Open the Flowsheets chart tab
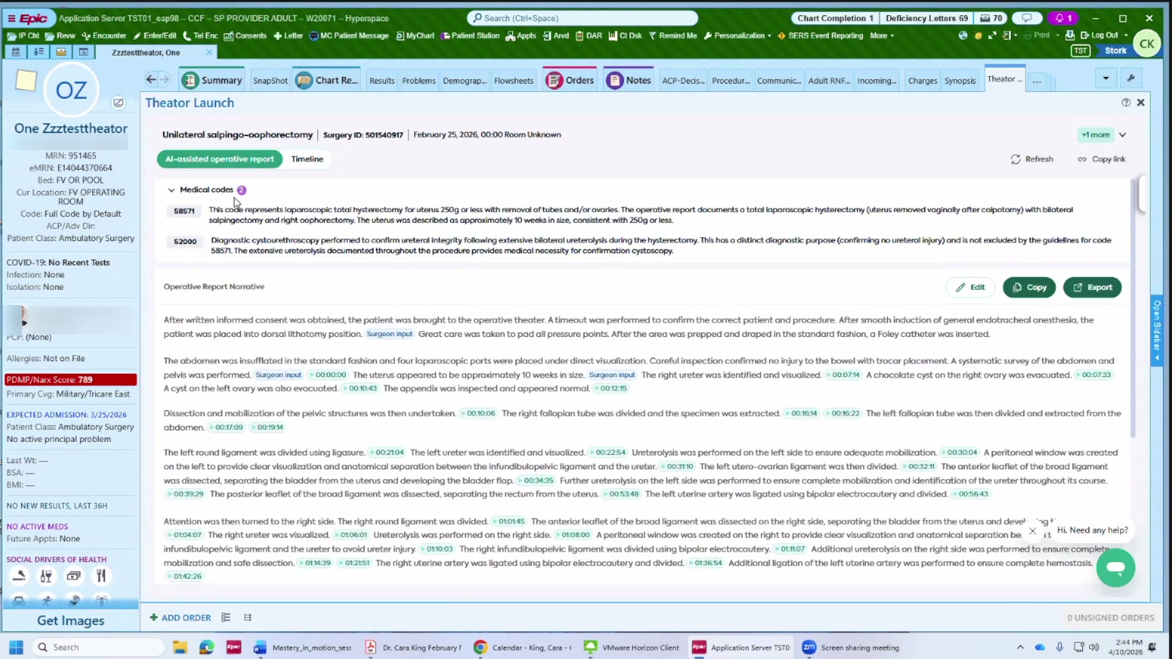This screenshot has height=659, width=1172. click(x=513, y=80)
